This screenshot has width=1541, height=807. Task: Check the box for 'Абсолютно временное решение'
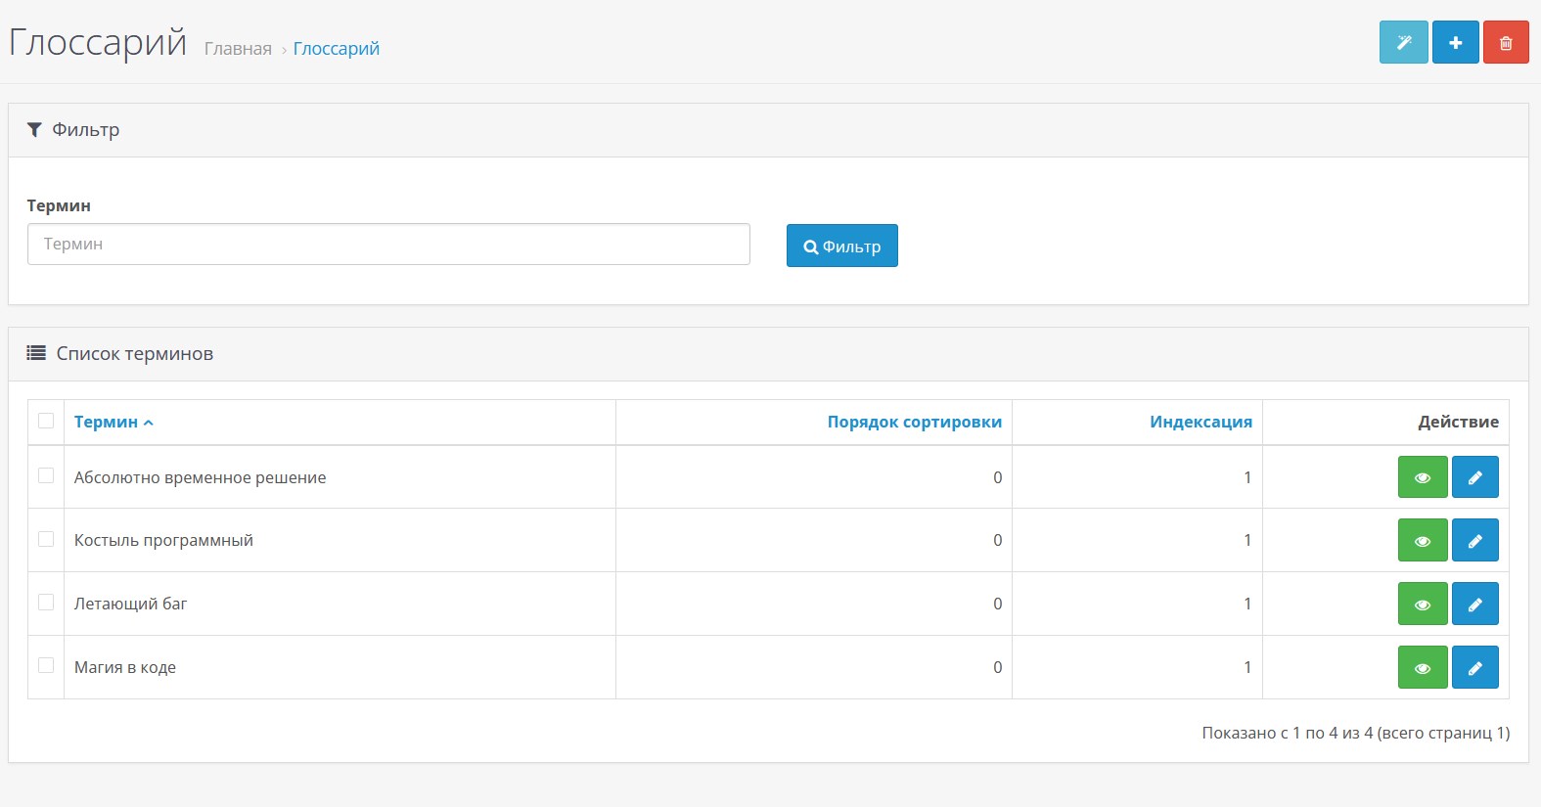click(x=46, y=475)
